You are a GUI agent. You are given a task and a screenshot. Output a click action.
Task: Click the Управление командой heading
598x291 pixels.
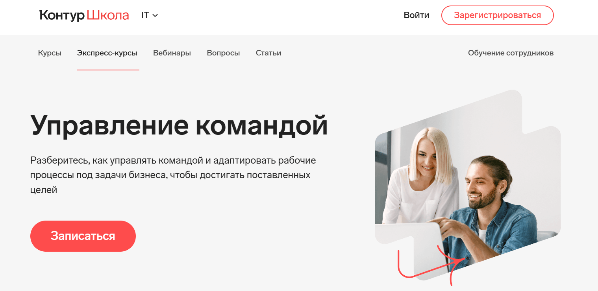click(179, 125)
